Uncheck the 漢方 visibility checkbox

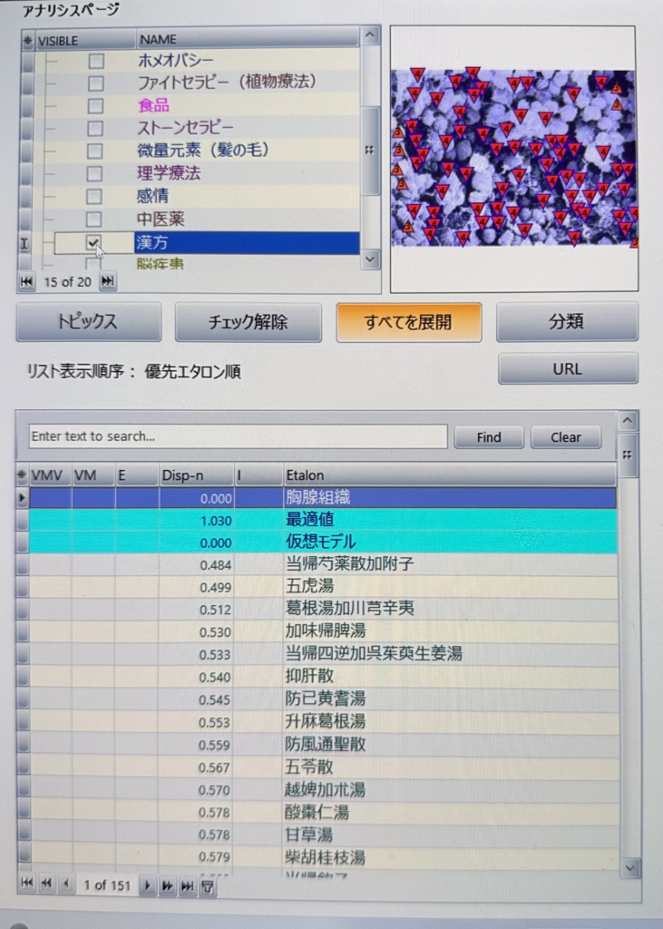[94, 242]
